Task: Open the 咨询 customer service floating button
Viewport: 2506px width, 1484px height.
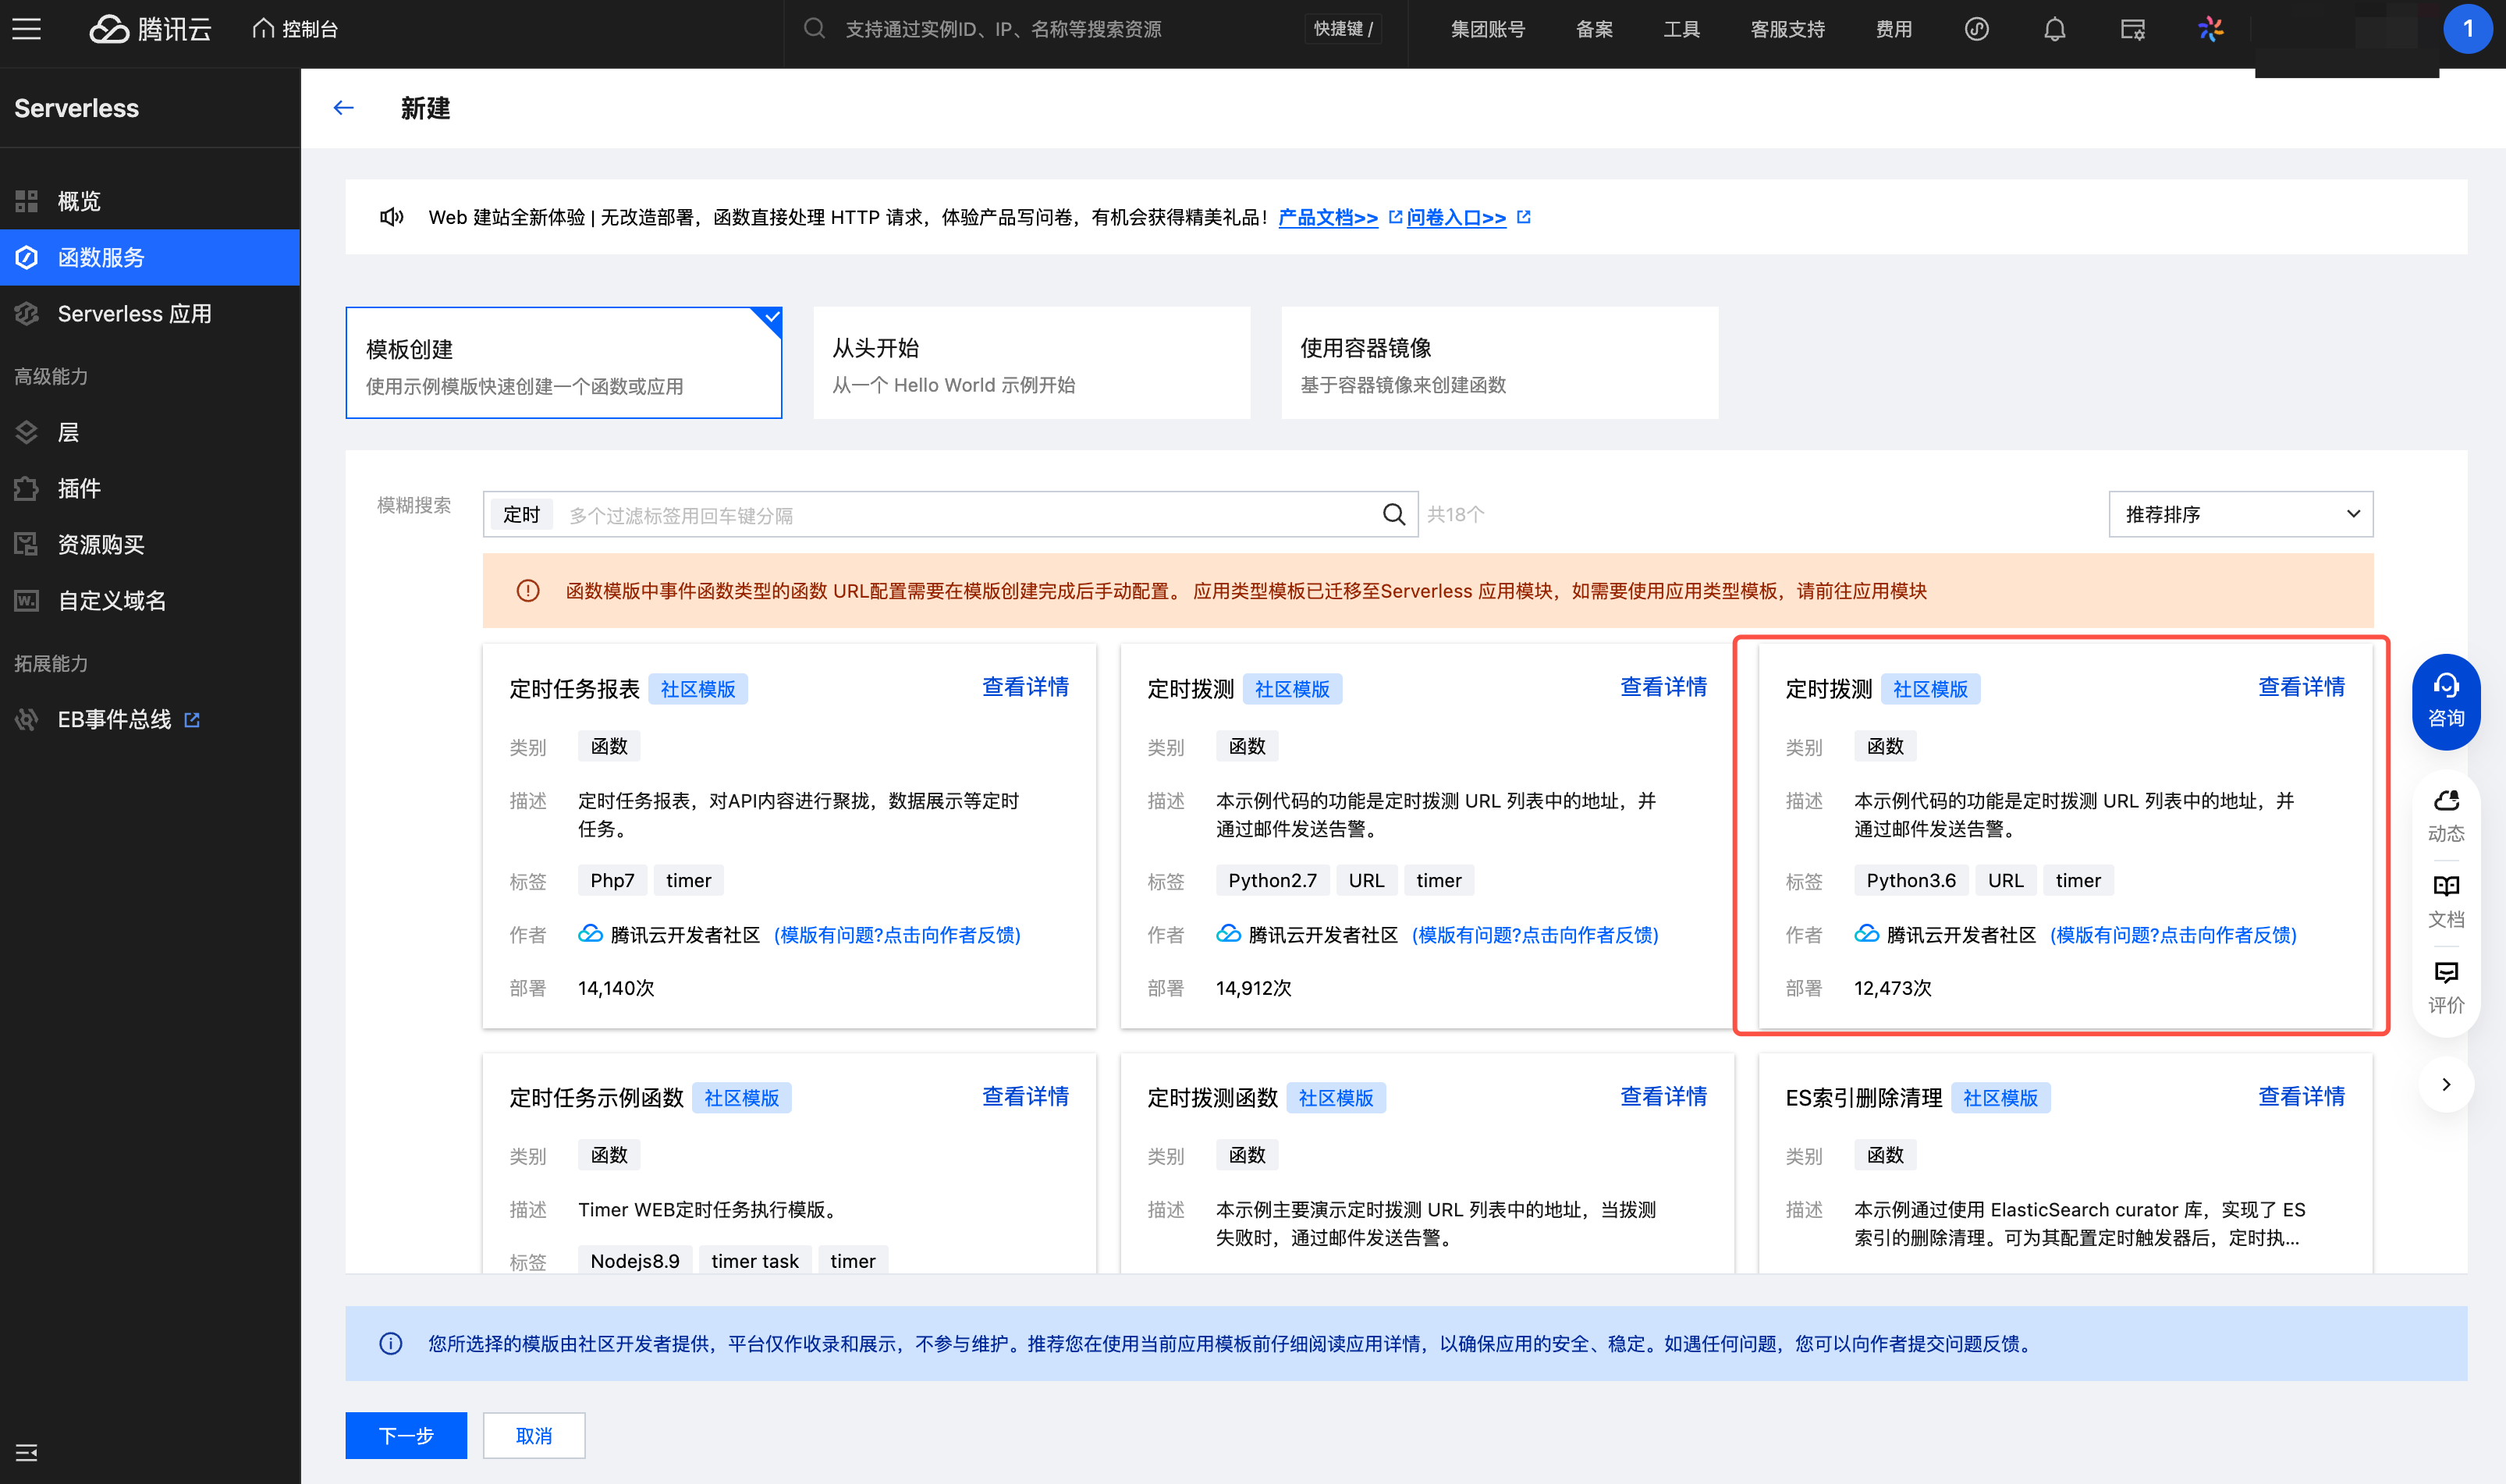Action: (2445, 701)
